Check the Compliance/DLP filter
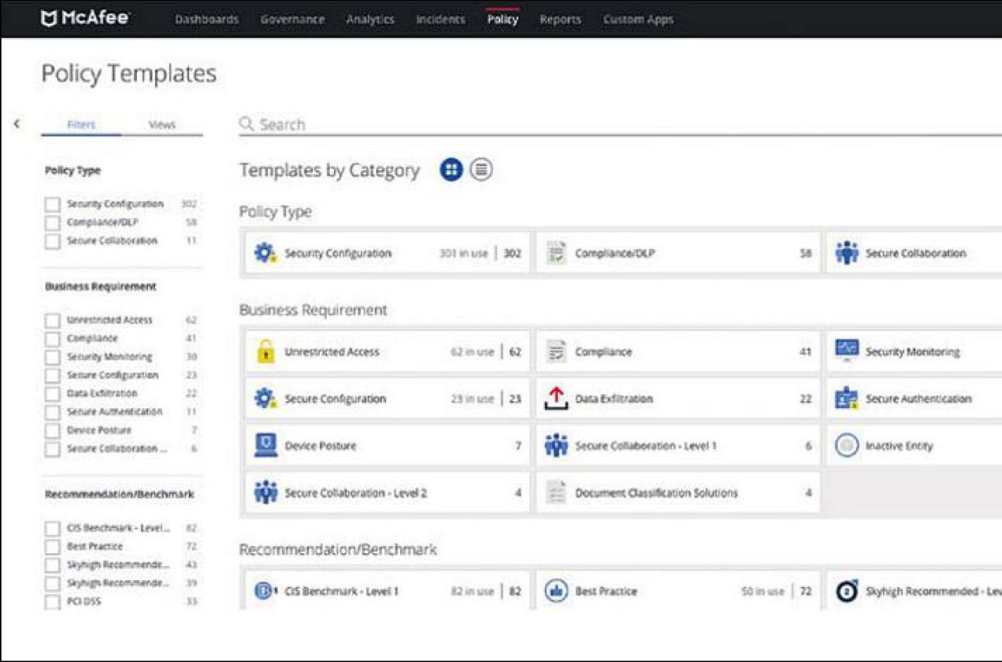Screen dimensions: 1002x662 click(52, 223)
